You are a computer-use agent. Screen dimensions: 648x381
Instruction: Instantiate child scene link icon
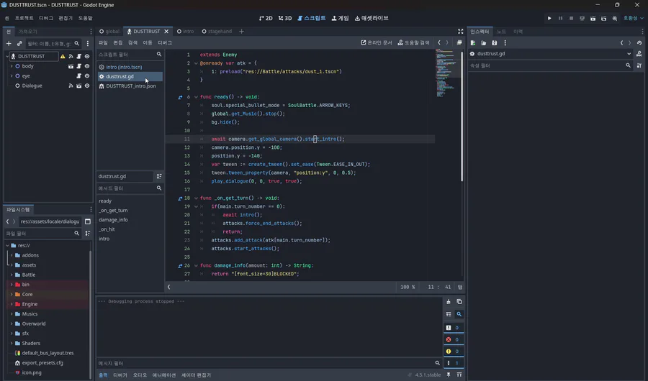[19, 43]
